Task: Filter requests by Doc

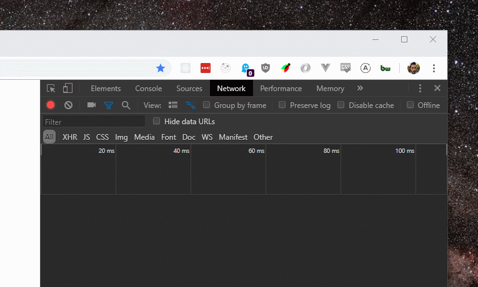Action: (189, 137)
